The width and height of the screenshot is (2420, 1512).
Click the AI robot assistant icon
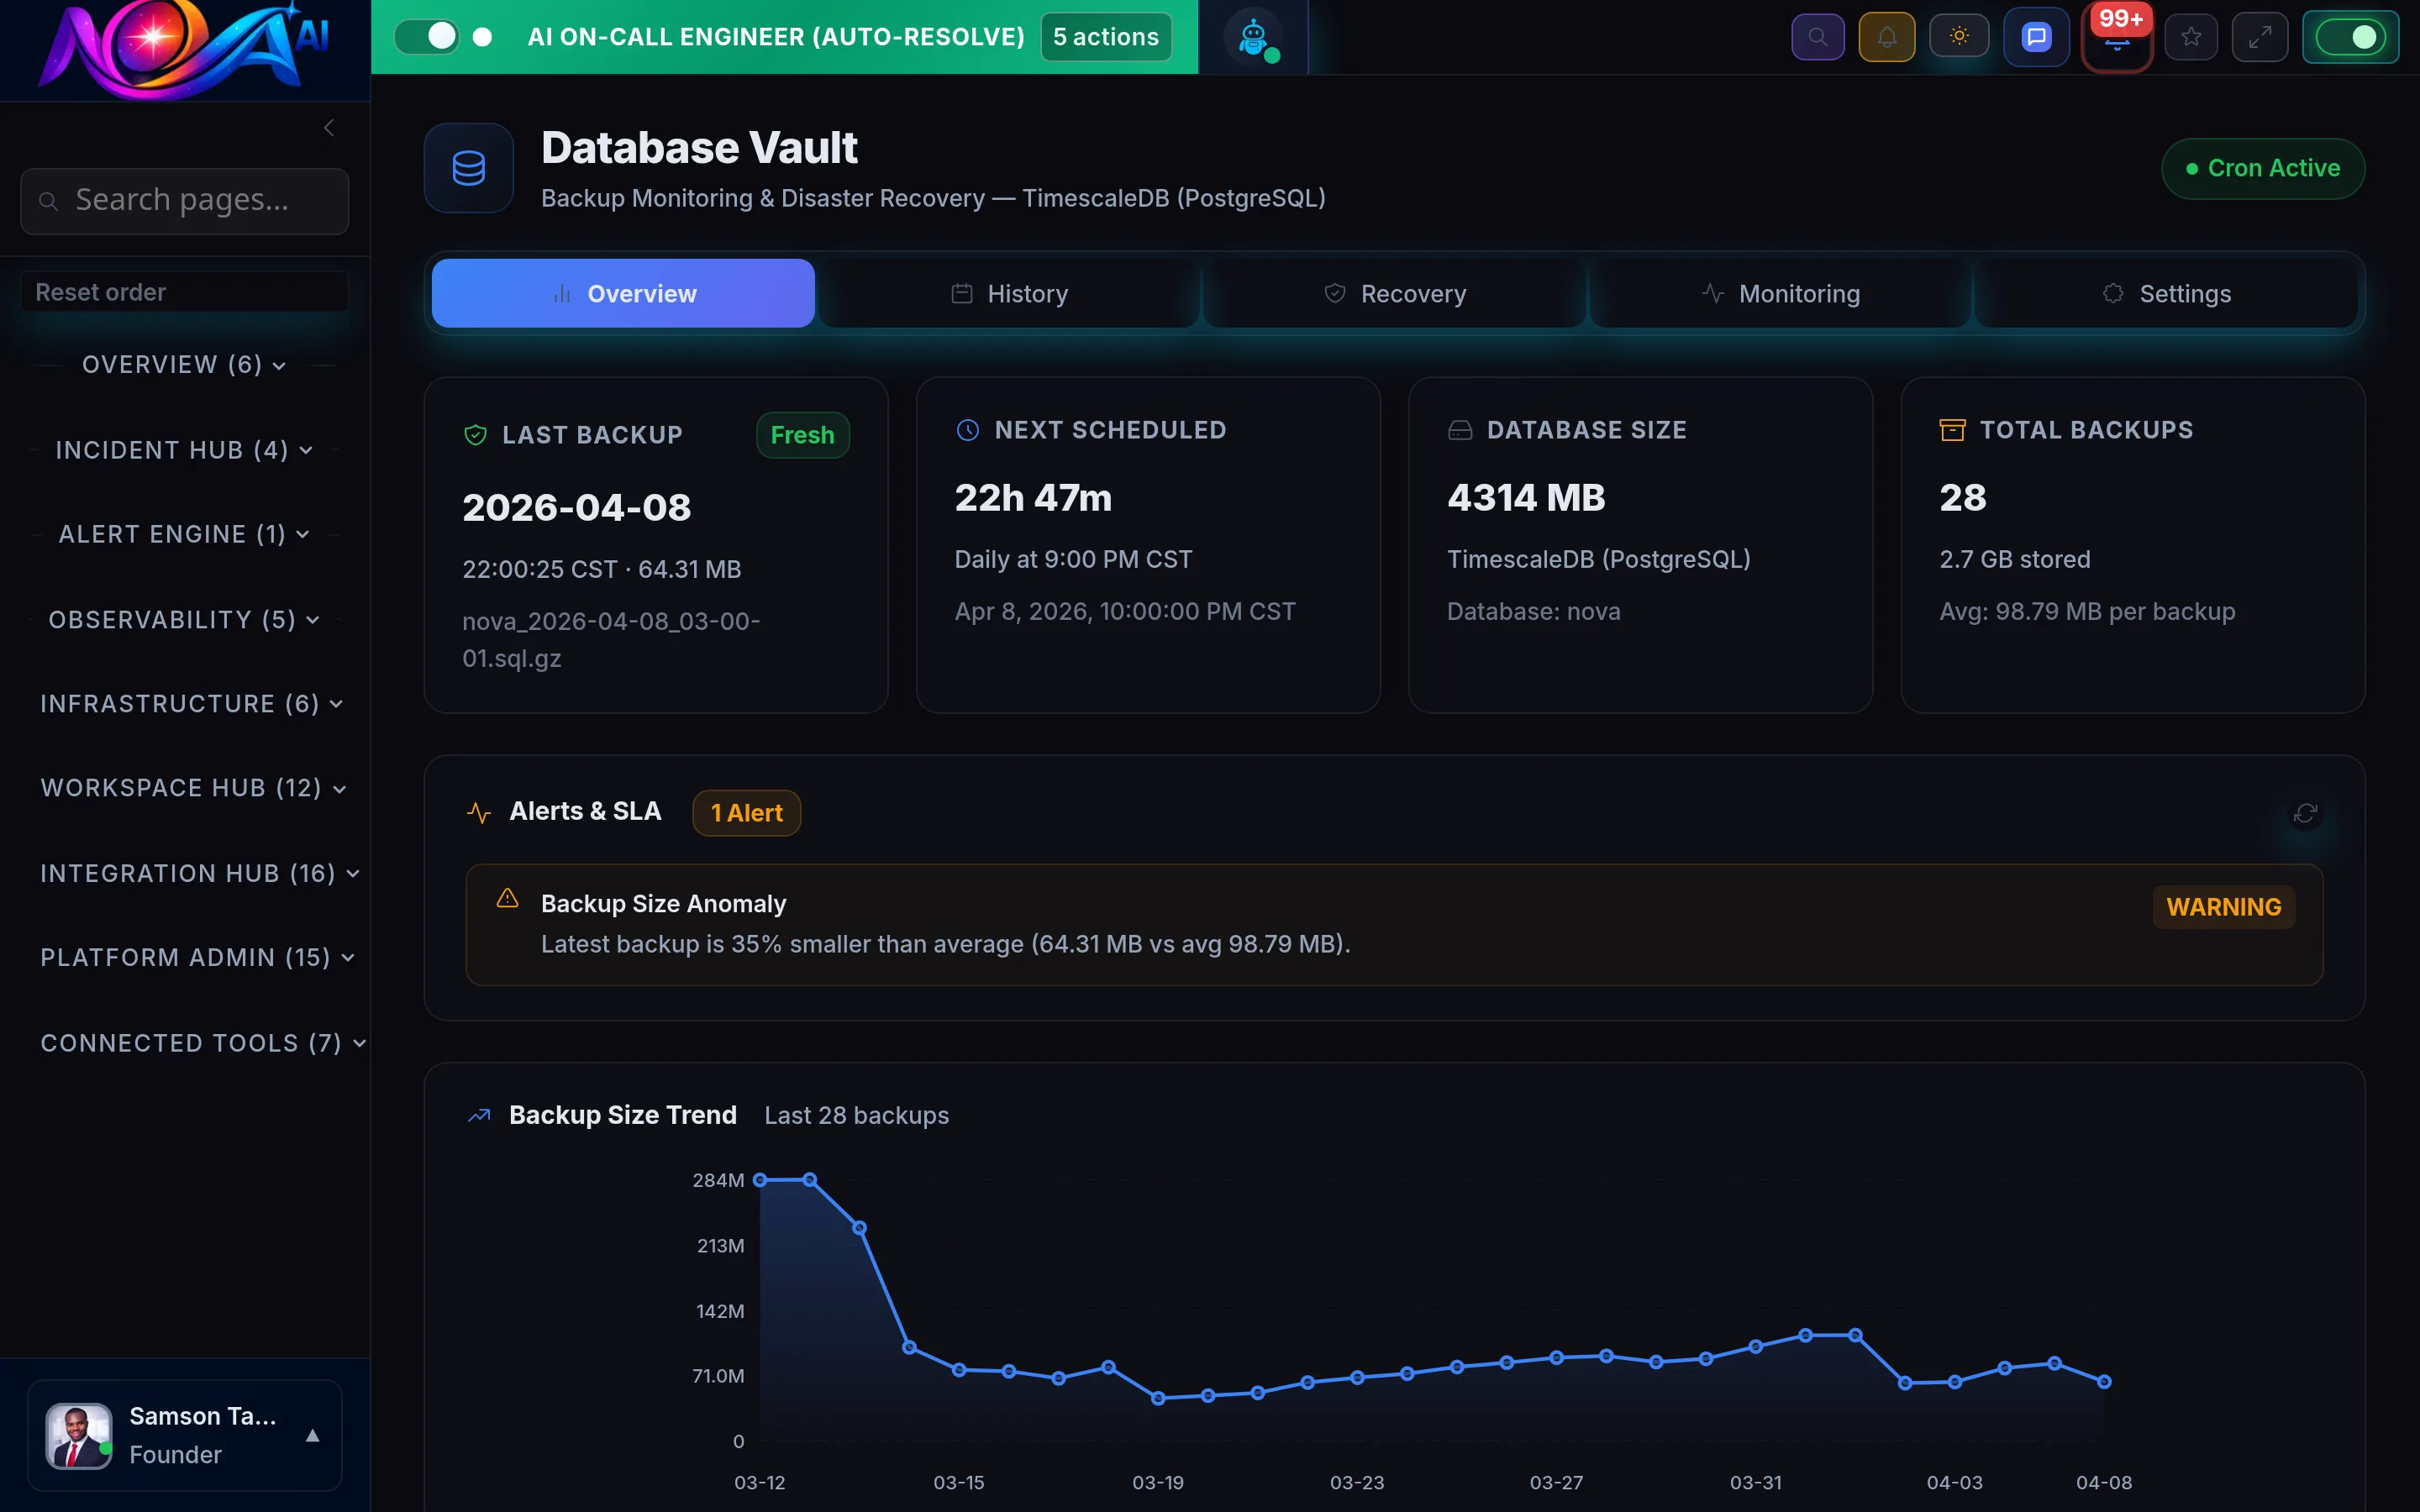coord(1254,36)
